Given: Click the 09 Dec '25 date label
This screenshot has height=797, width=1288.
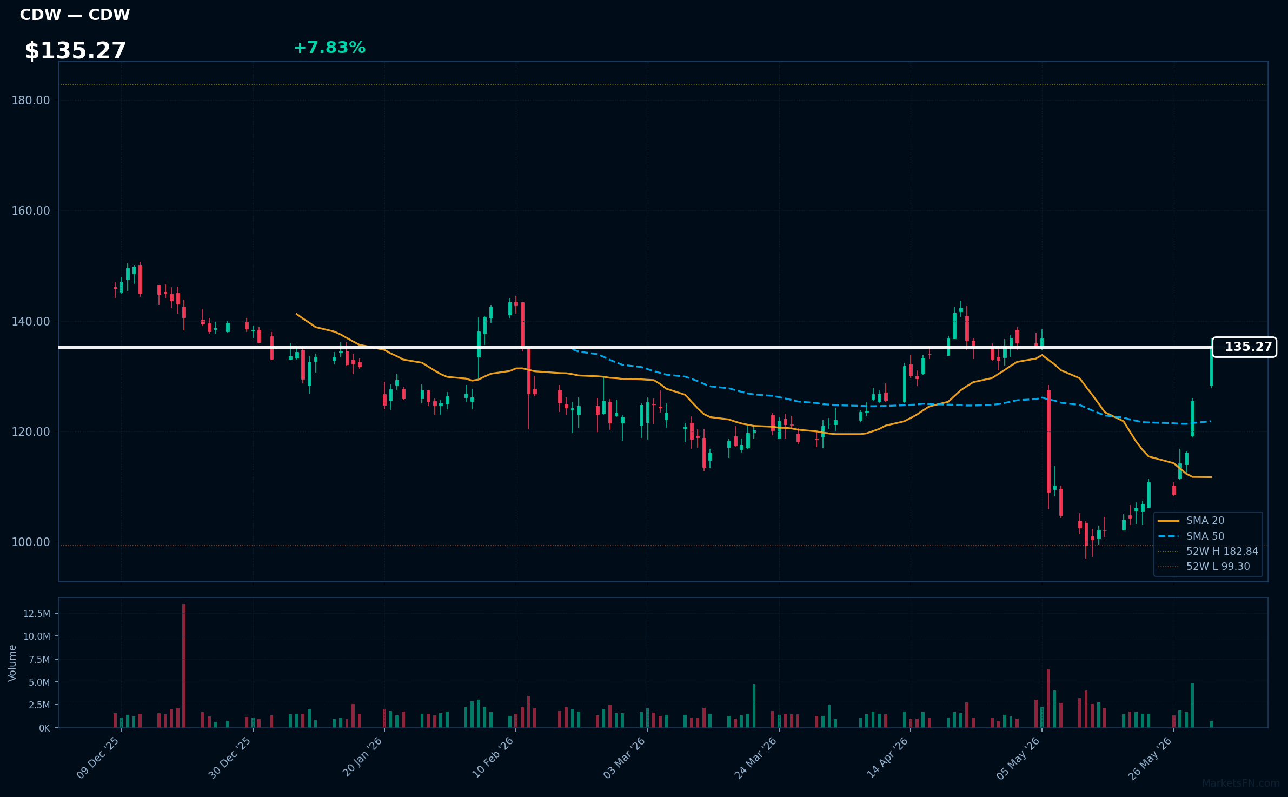Looking at the screenshot, I should coord(98,758).
